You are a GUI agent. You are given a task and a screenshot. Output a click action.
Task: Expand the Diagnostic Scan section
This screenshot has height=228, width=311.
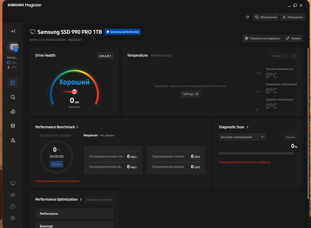pyautogui.click(x=247, y=127)
